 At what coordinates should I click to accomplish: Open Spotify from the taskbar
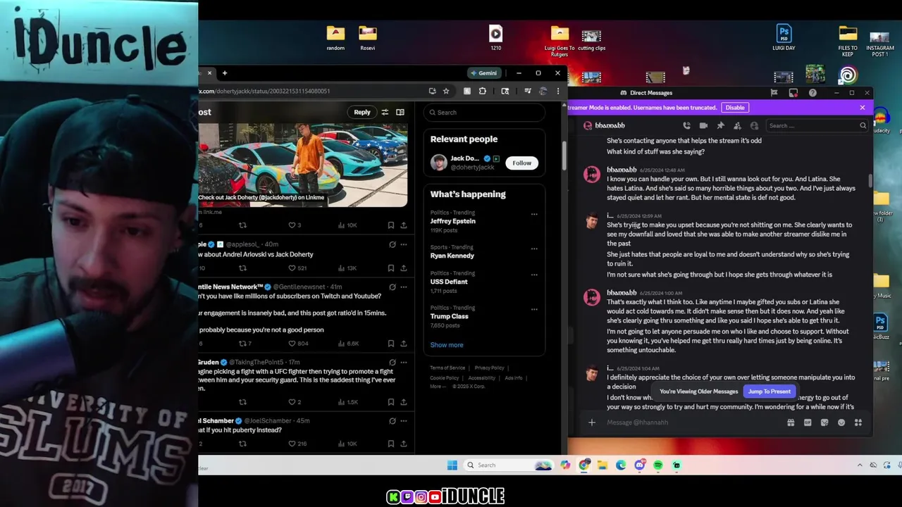(x=658, y=465)
